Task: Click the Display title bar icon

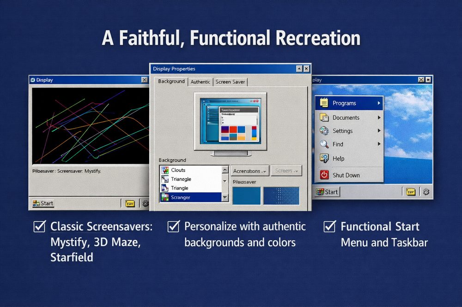Action: [33, 80]
